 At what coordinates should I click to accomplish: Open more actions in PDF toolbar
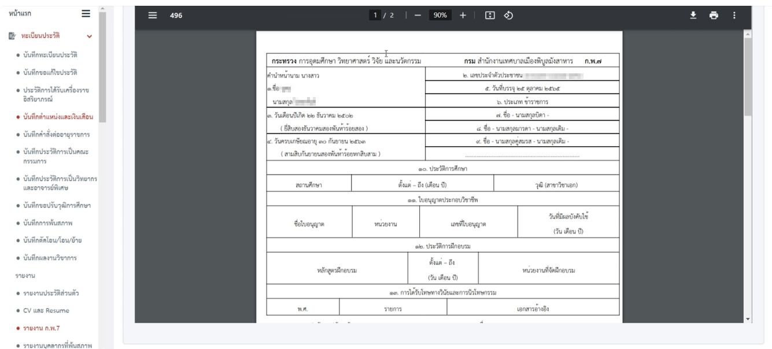734,16
